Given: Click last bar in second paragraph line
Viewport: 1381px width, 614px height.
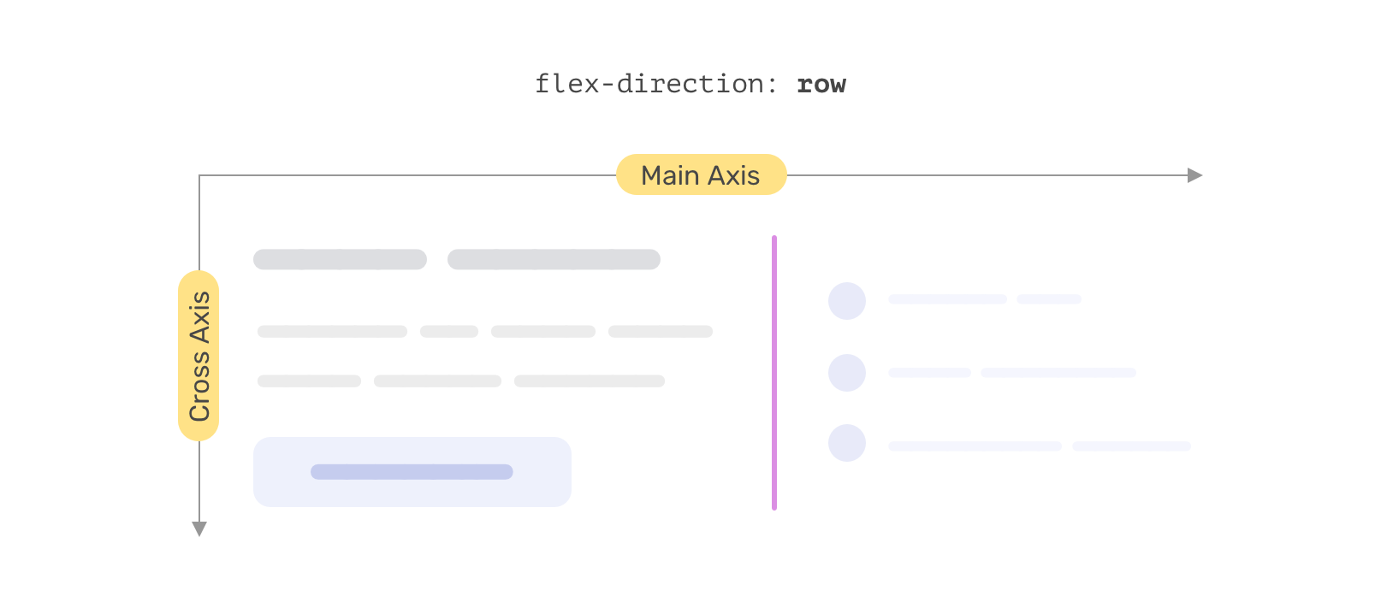Looking at the screenshot, I should pyautogui.click(x=590, y=381).
